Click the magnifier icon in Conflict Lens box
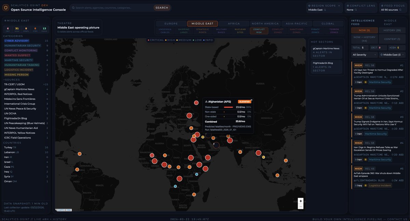410x221 pixels. click(356, 10)
